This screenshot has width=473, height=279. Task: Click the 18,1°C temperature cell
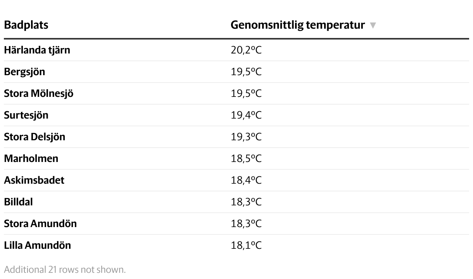click(x=246, y=245)
